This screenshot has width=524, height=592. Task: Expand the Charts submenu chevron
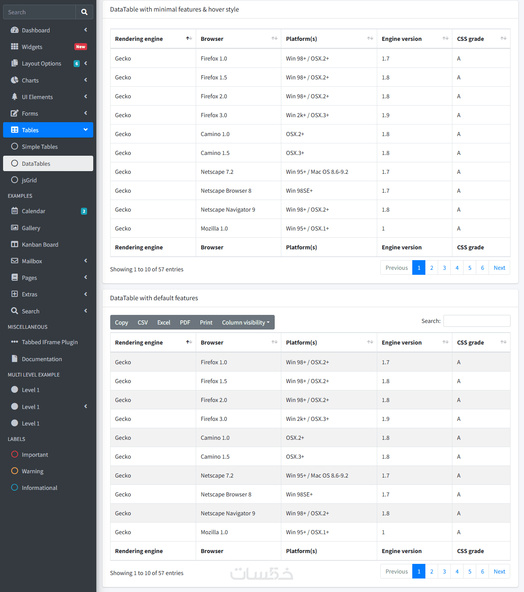(86, 80)
